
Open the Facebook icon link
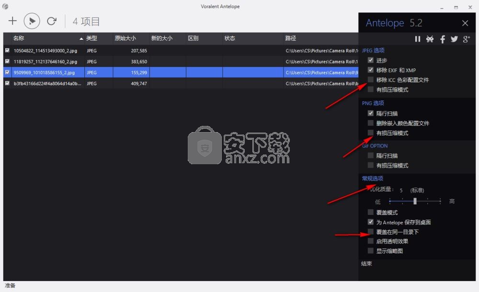point(442,39)
